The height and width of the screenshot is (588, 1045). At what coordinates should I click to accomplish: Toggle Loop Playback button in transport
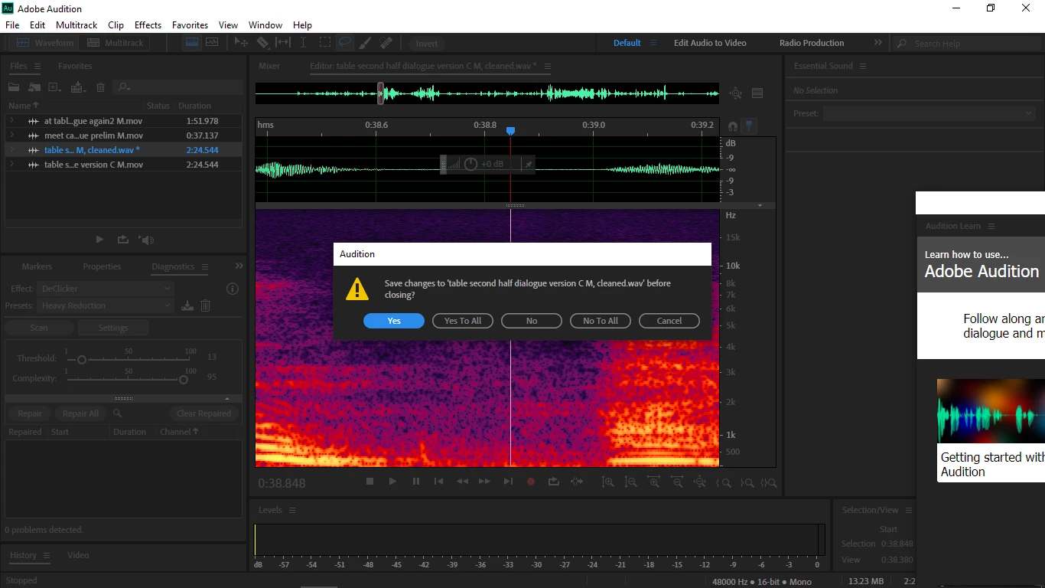point(554,482)
